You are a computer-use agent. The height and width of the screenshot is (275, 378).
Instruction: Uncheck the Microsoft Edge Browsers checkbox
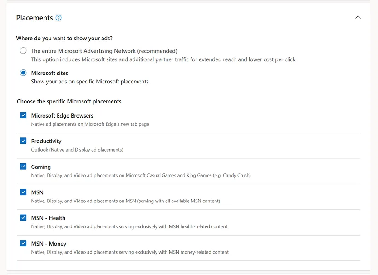tap(23, 115)
